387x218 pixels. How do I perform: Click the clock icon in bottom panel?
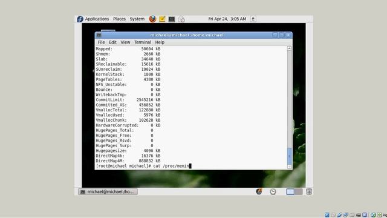pos(273,191)
